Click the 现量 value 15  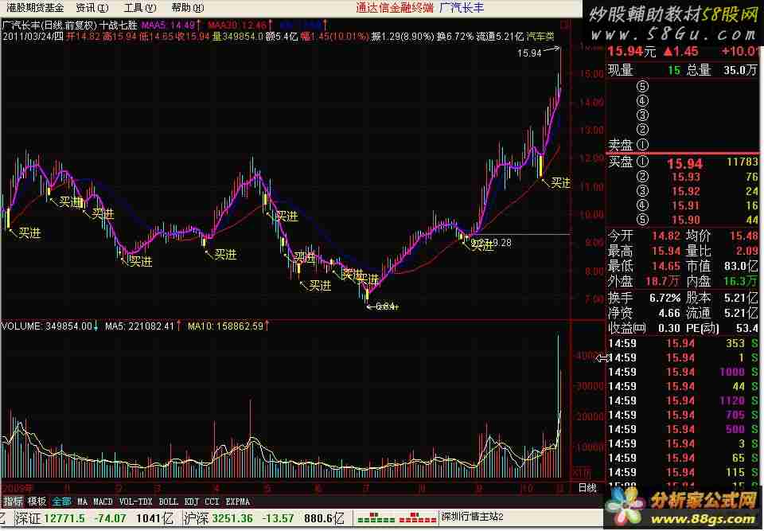click(x=673, y=70)
